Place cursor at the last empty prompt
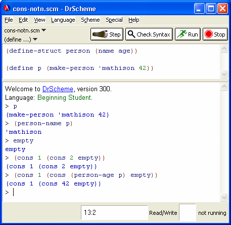The height and width of the screenshot is (225, 231). point(14,192)
